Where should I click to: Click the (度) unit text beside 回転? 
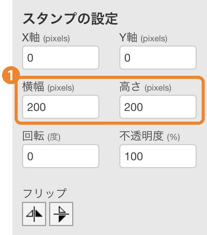(x=54, y=137)
